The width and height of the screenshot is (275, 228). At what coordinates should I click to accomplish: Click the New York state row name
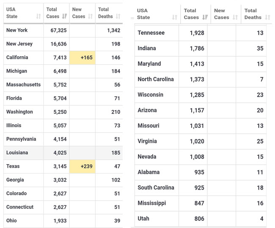(x=17, y=30)
